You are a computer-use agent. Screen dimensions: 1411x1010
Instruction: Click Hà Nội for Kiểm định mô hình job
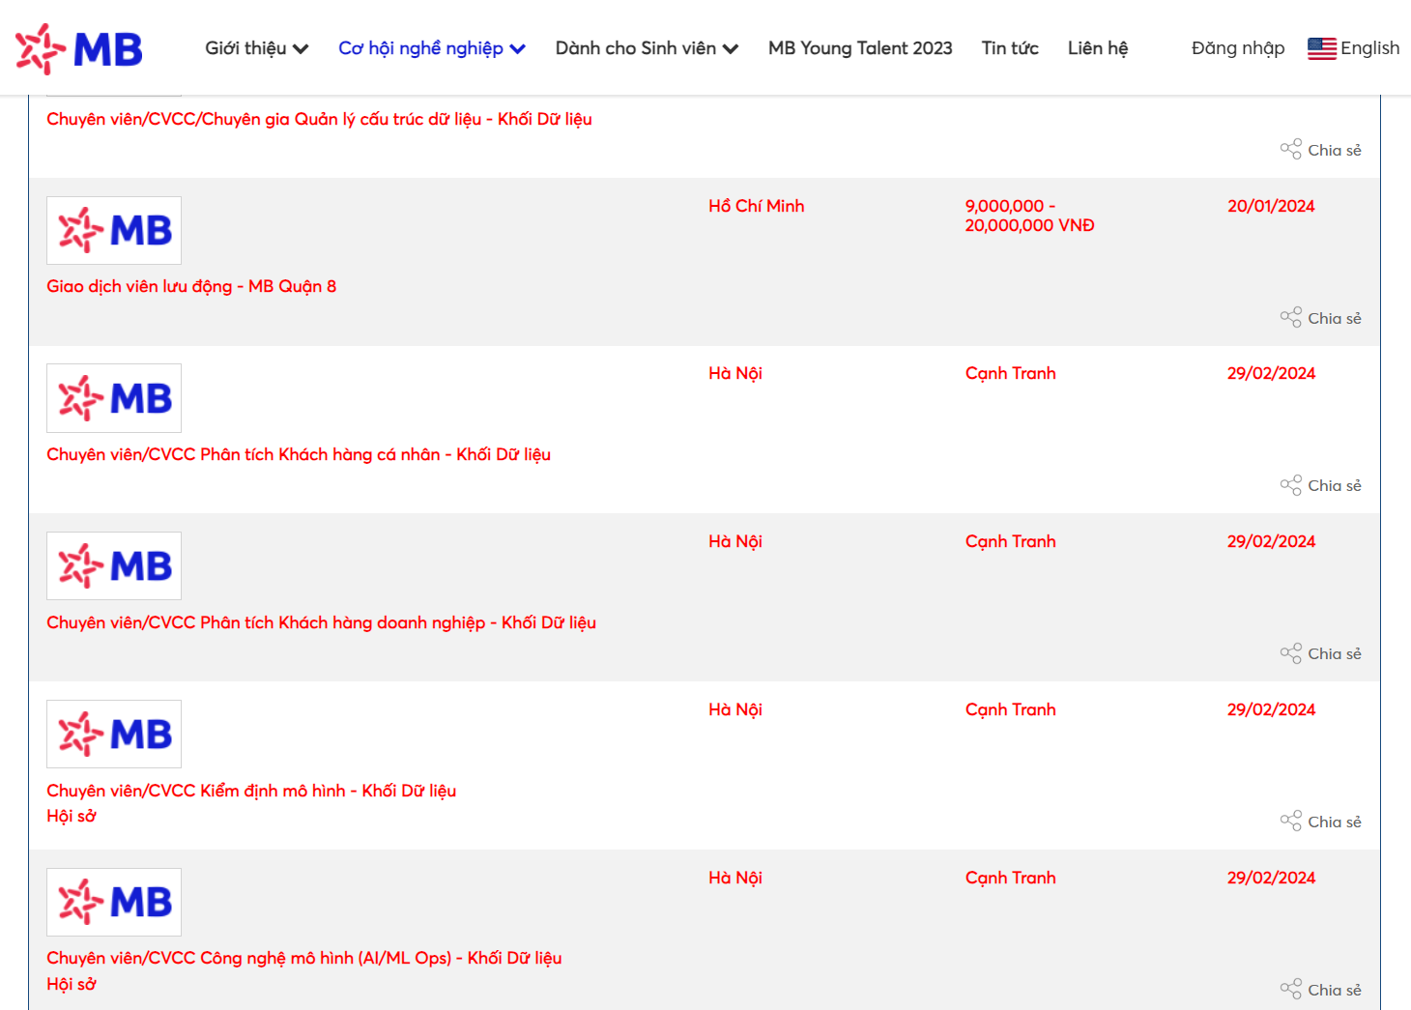tap(735, 709)
